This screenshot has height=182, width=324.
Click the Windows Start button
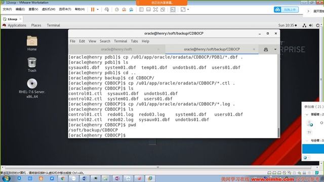click(6, 178)
